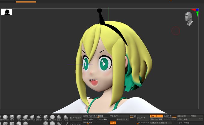
Task: Pick the SK_Trim brush
Action: click(52, 118)
